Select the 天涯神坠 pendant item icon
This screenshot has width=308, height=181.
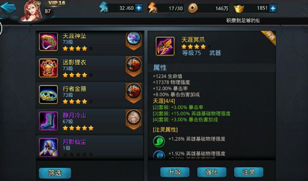tap(49, 42)
